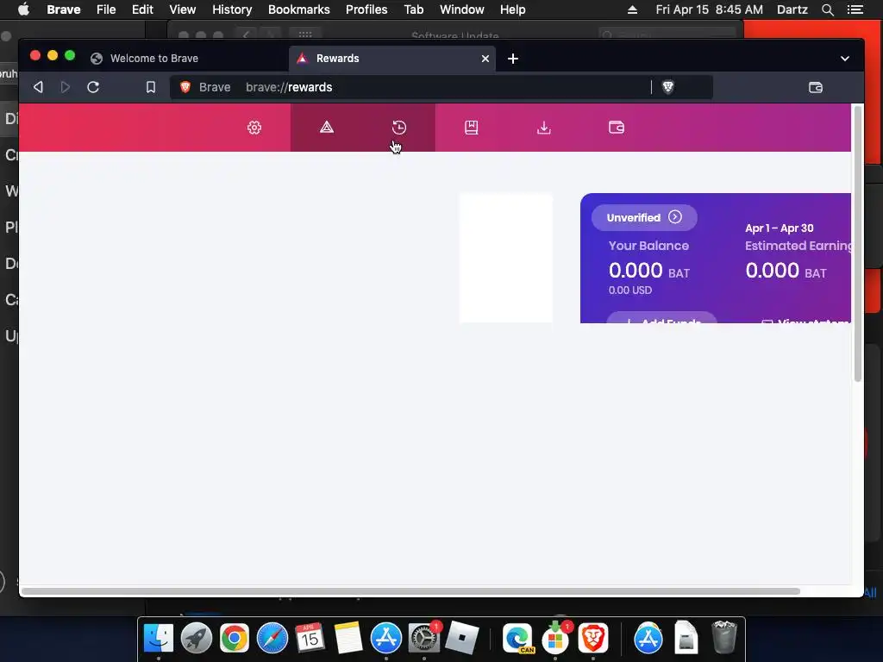Click the Unverified wallet button
This screenshot has width=883, height=662.
pyautogui.click(x=644, y=218)
